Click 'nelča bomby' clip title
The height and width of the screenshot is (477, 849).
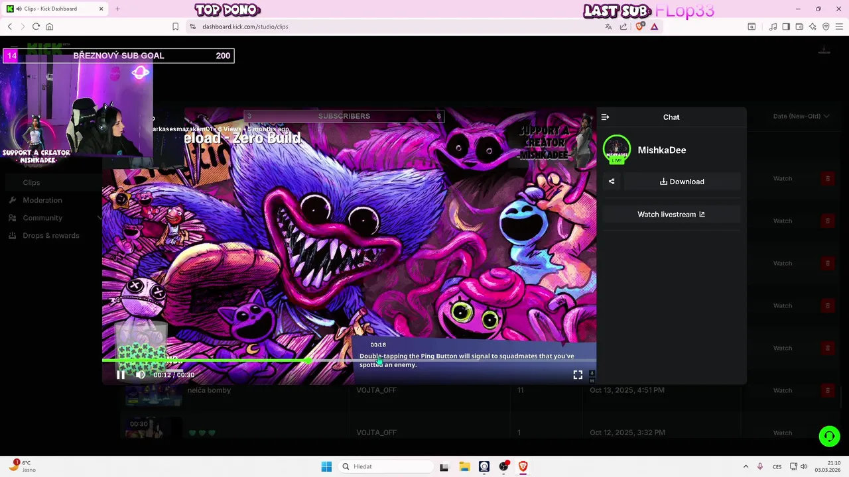point(209,390)
